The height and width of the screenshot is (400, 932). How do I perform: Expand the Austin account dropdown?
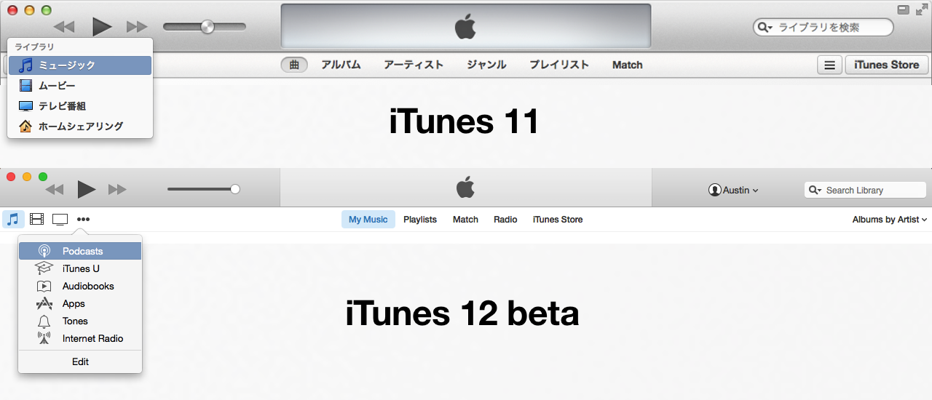click(x=733, y=190)
